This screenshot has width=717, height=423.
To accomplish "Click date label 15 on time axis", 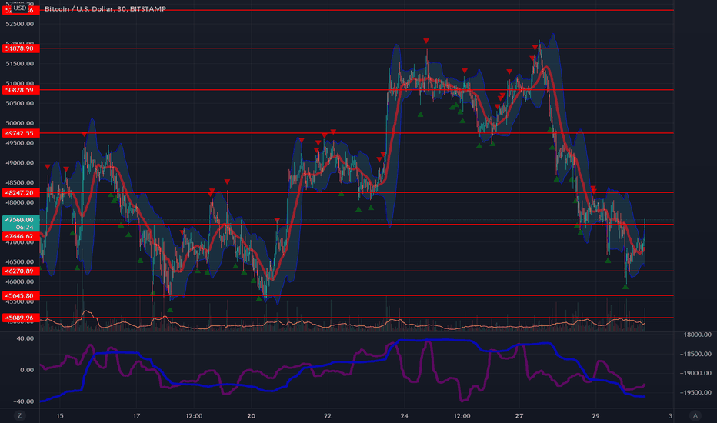I will point(60,415).
